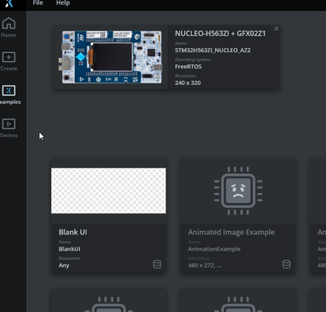Click the 'BlankUI' name value
326x312 pixels.
tap(69, 249)
